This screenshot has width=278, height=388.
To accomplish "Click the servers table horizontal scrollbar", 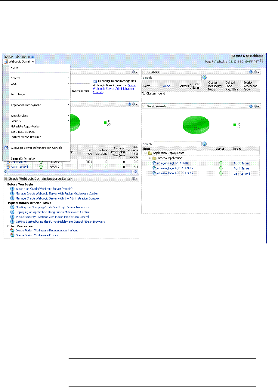I will click(x=70, y=172).
